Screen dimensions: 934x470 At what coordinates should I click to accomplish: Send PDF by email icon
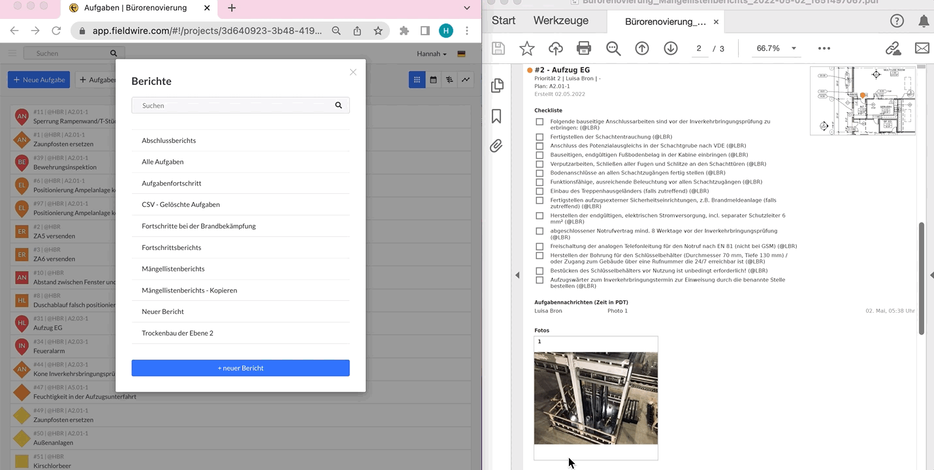tap(922, 48)
